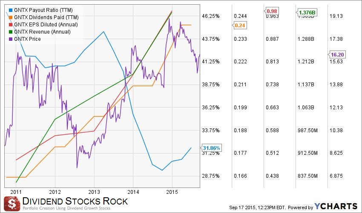Open the Dividend Stocks Rock title text
362x213 pixels.
coord(75,201)
